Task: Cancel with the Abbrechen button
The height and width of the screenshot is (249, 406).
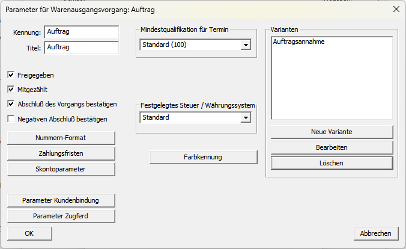Action: click(x=375, y=233)
